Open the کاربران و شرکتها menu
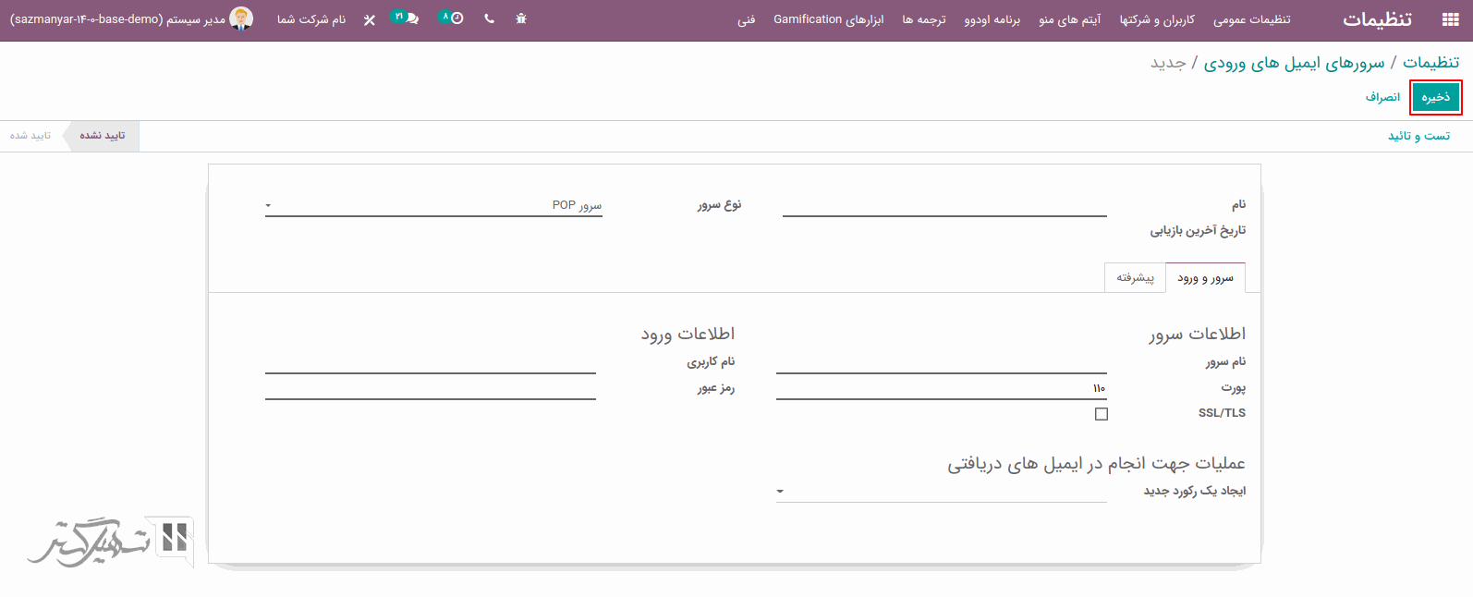This screenshot has height=597, width=1473. tap(1157, 19)
